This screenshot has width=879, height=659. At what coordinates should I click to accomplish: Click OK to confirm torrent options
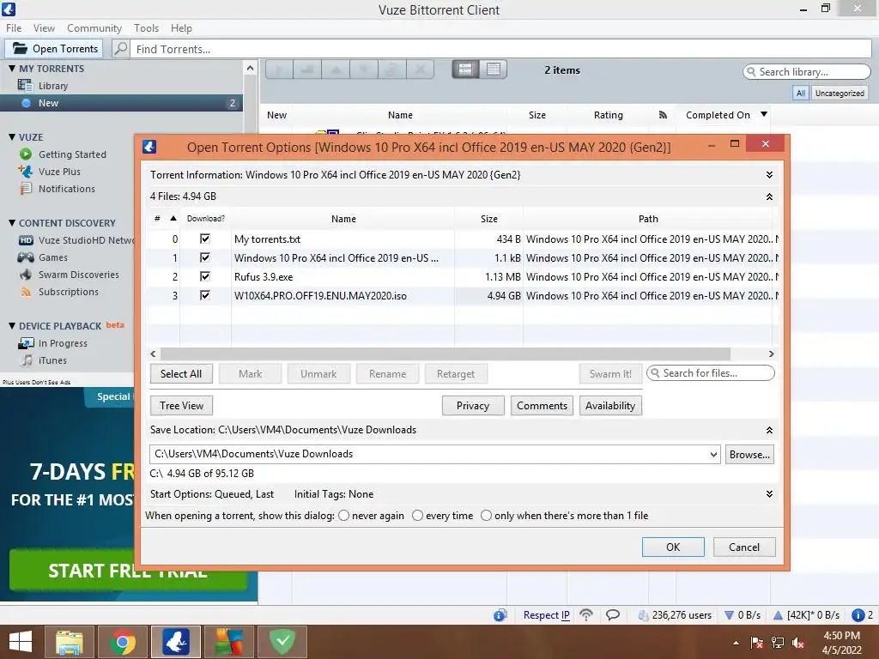point(673,547)
